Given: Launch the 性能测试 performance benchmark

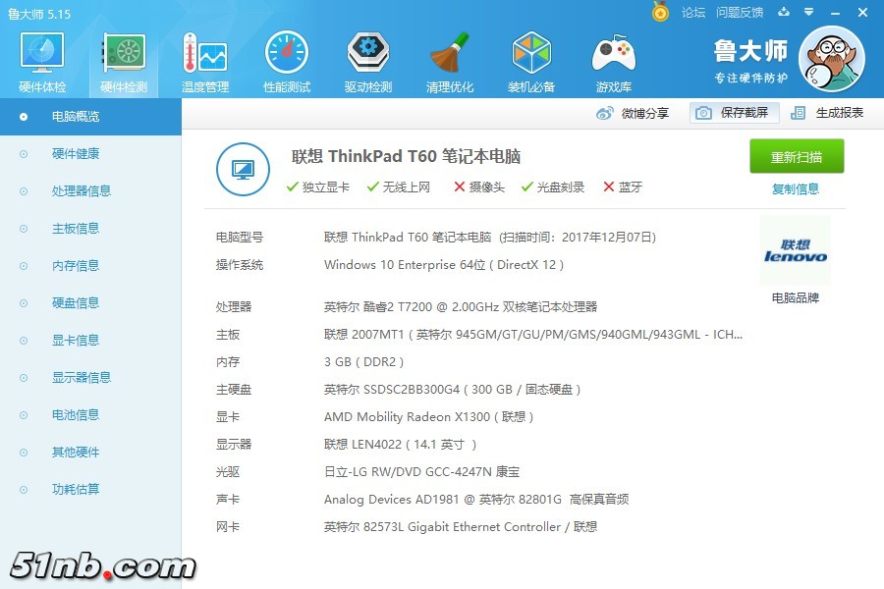Looking at the screenshot, I should point(286,61).
